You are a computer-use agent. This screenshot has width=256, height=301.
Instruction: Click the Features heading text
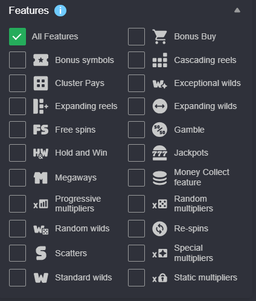pos(29,10)
